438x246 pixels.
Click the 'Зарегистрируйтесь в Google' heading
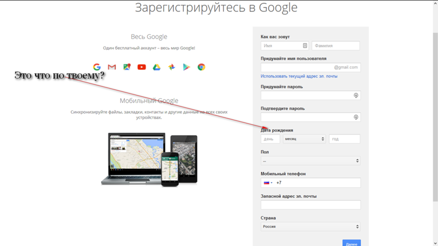(216, 8)
